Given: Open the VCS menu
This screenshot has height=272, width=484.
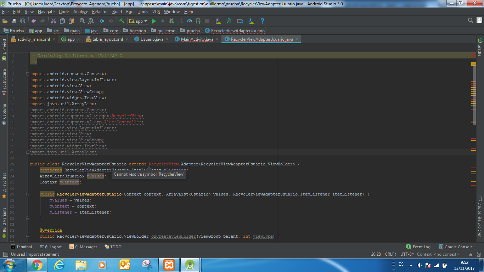Looking at the screenshot, I should click(x=156, y=12).
